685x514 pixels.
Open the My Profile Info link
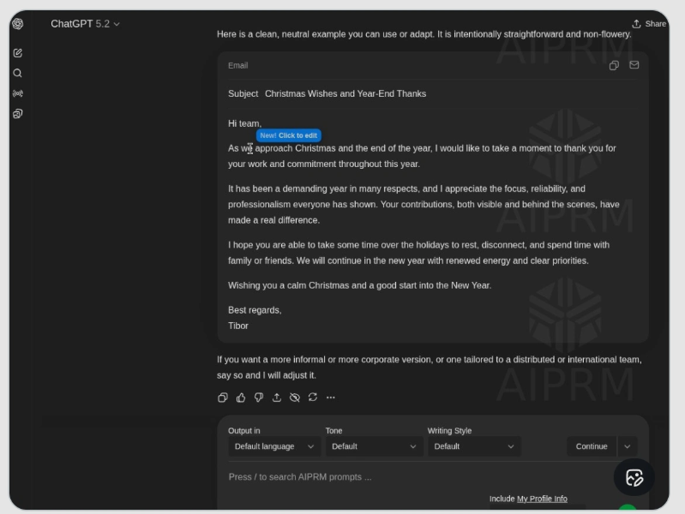tap(542, 499)
